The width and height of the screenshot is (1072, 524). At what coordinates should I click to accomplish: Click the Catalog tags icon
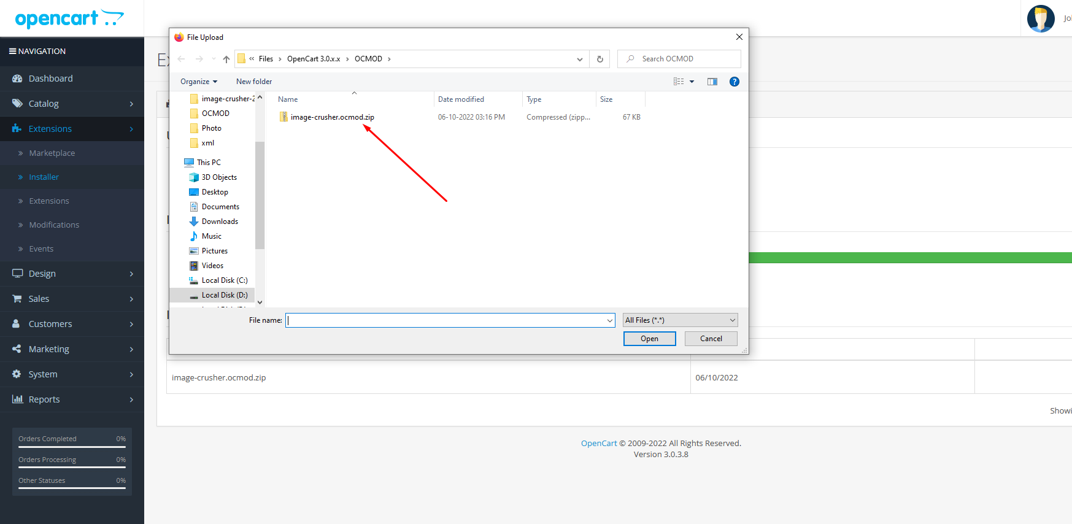coord(17,104)
